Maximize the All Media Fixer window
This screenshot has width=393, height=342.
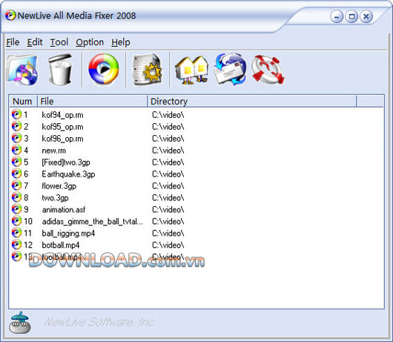pyautogui.click(x=351, y=17)
